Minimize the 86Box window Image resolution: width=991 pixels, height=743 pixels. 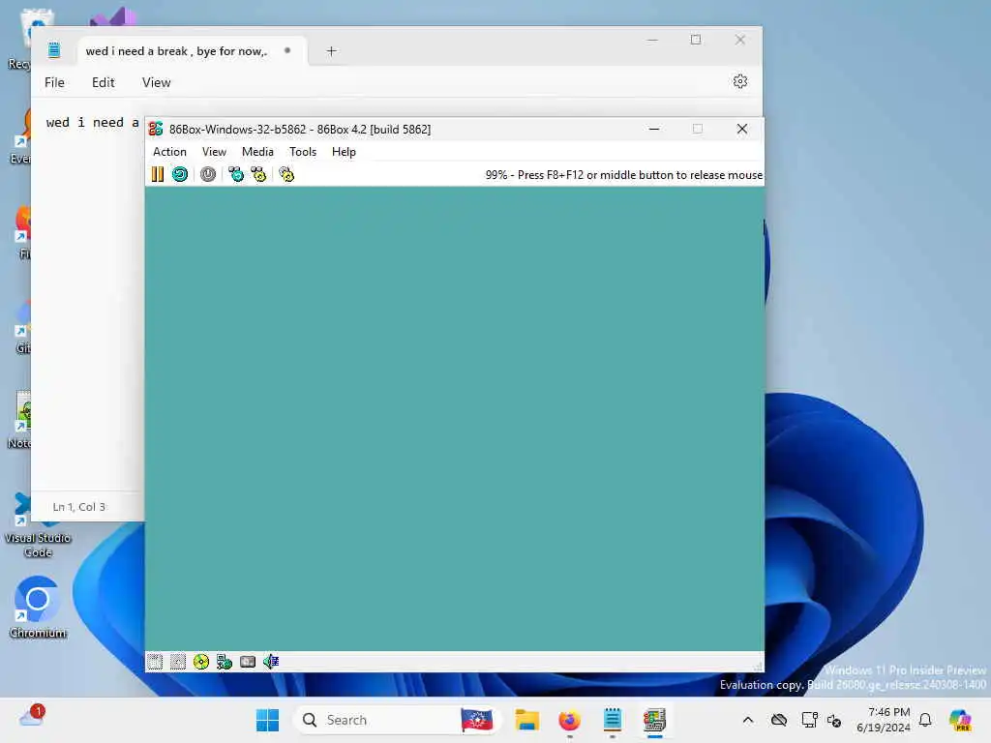654,129
